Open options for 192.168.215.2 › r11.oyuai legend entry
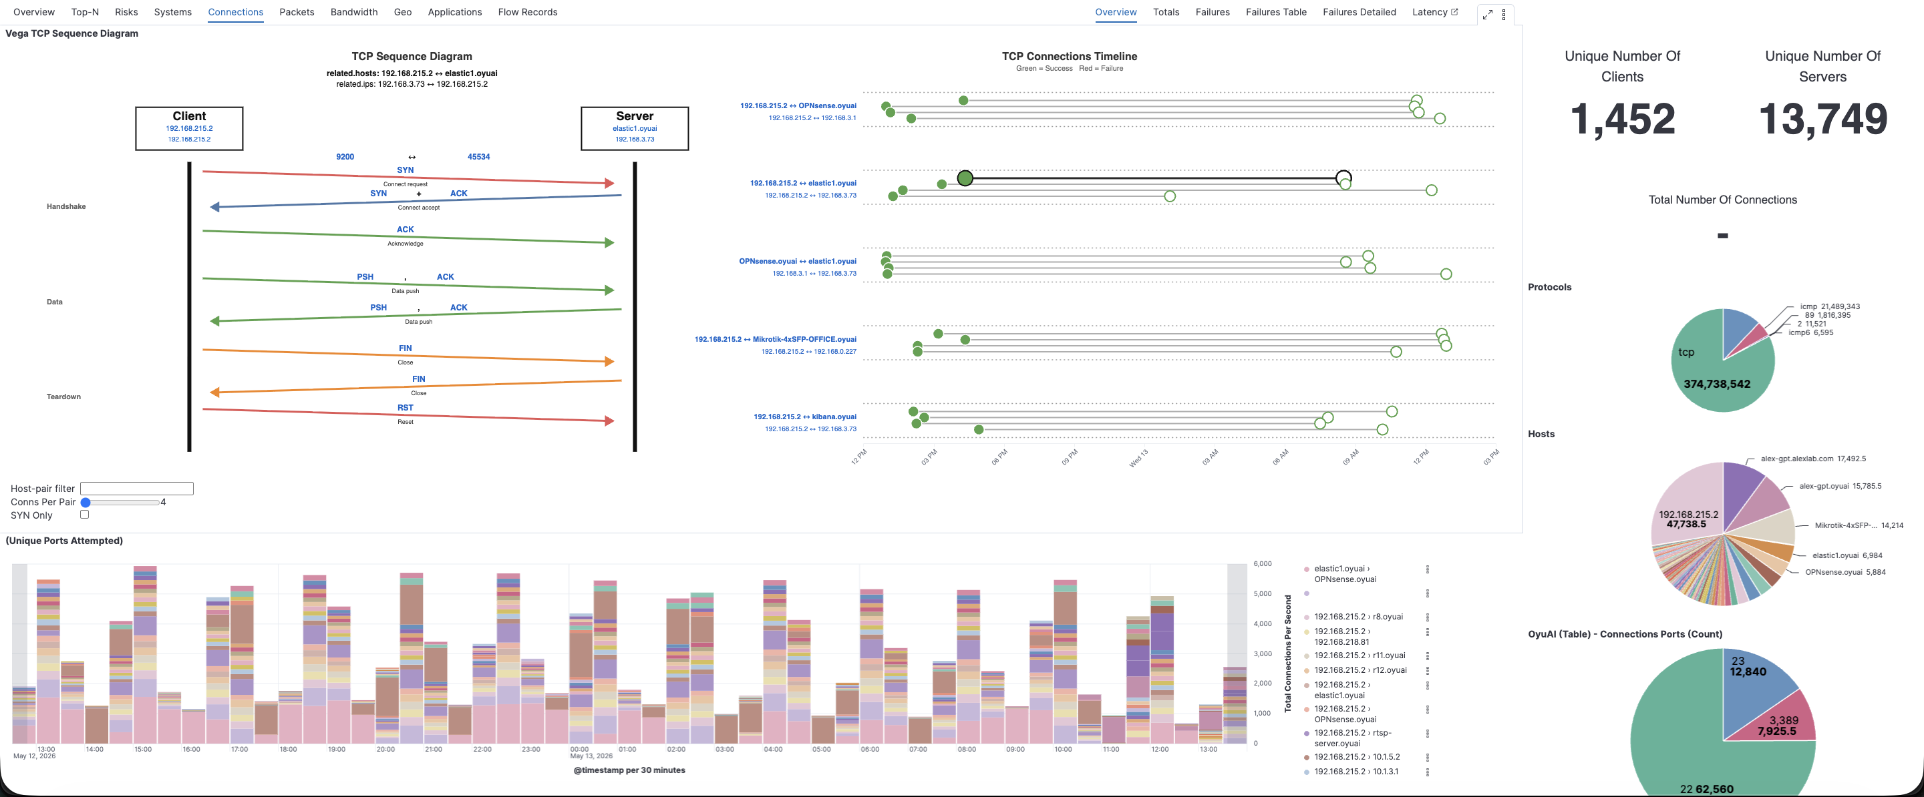Image resolution: width=1924 pixels, height=797 pixels. [1428, 656]
